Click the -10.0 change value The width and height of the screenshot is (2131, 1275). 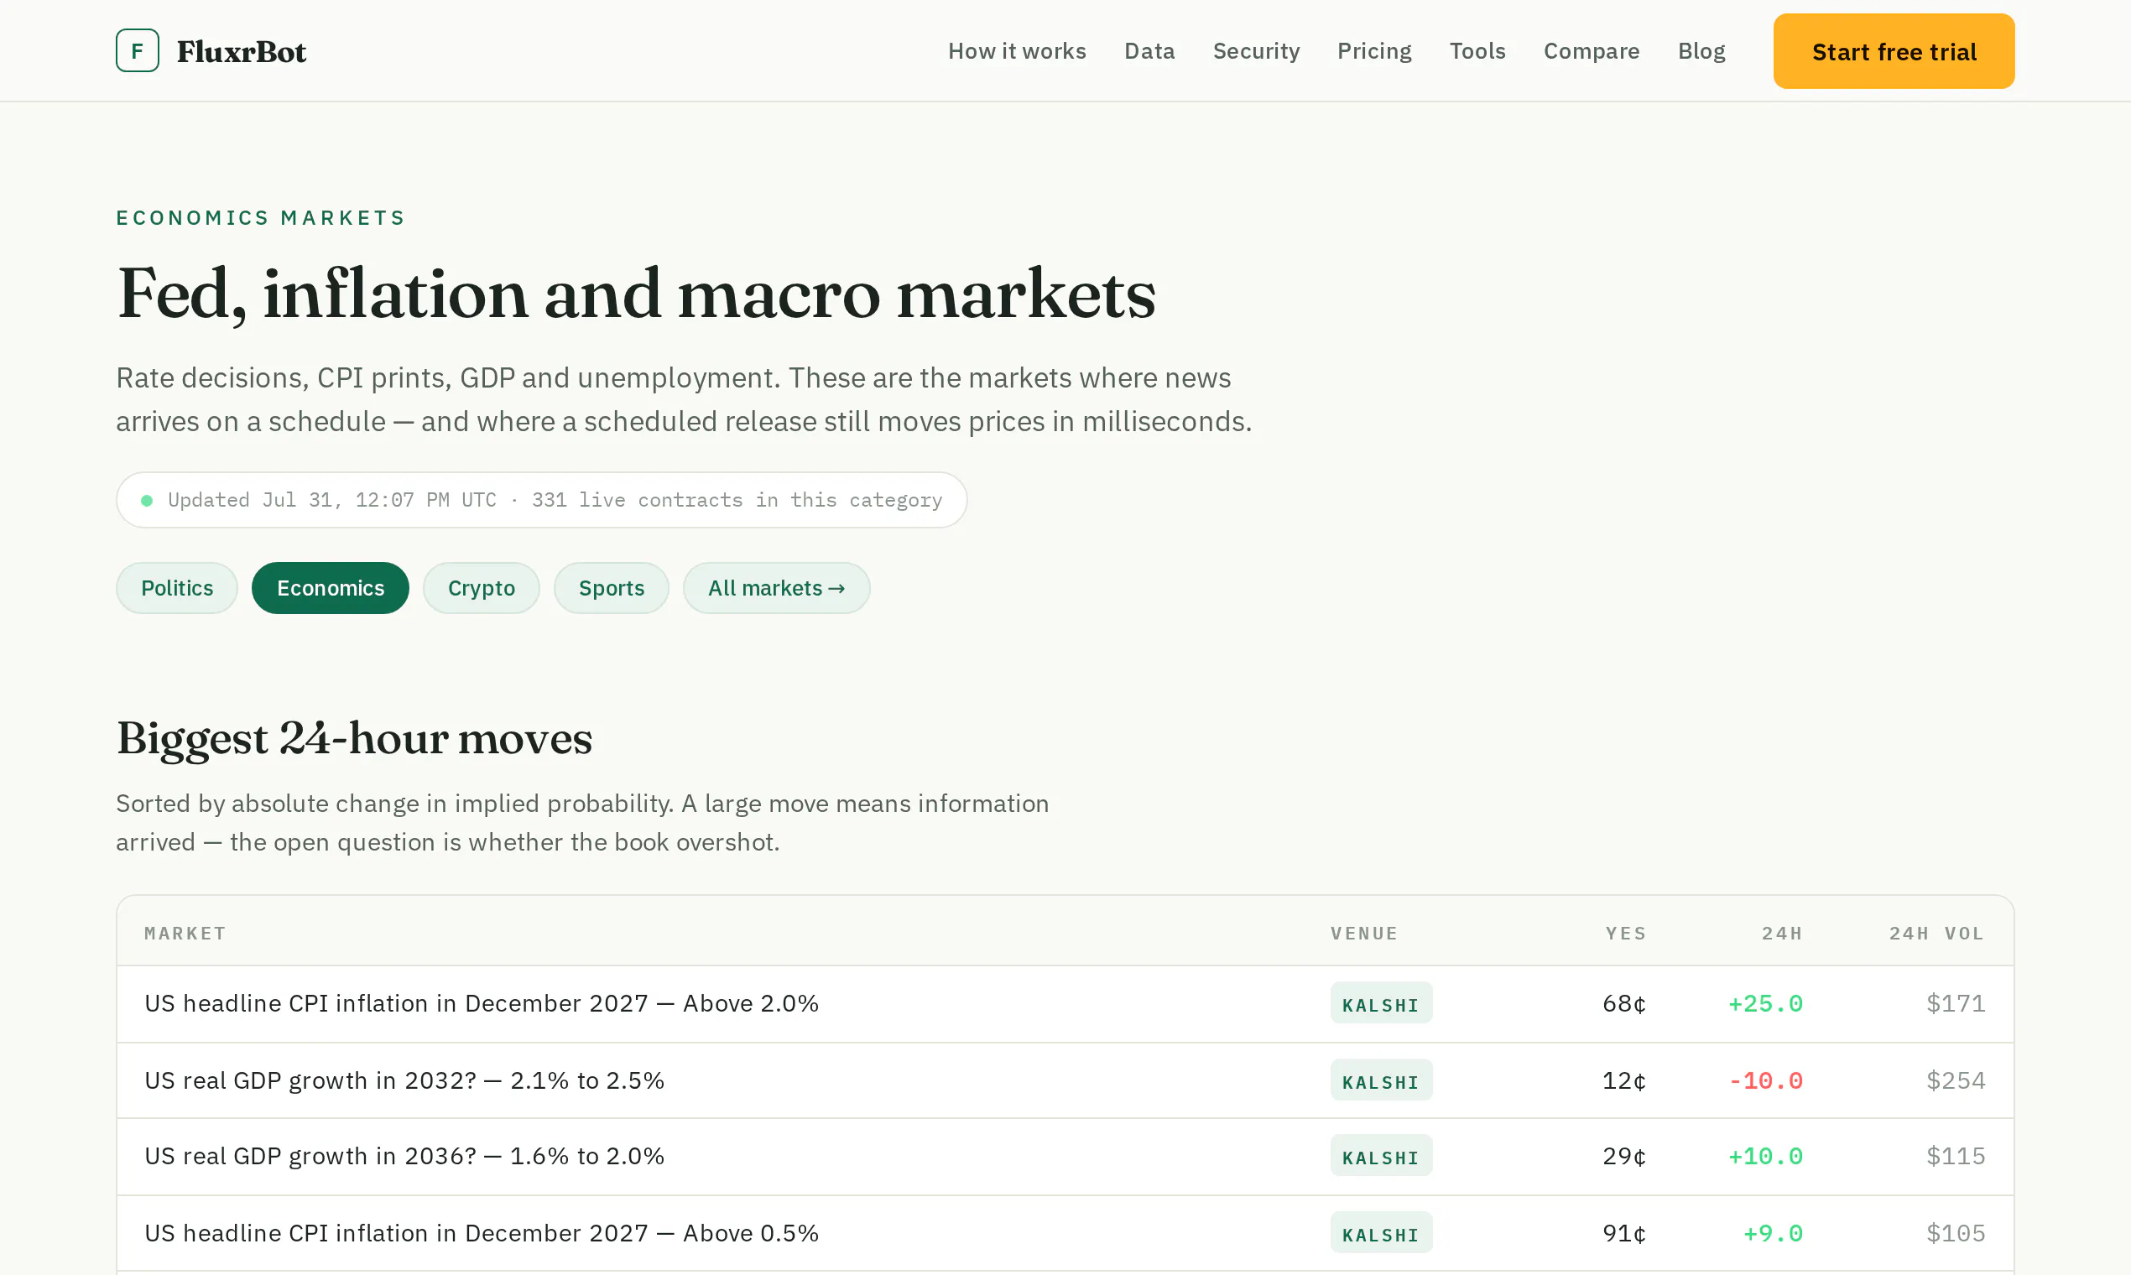[x=1766, y=1081]
